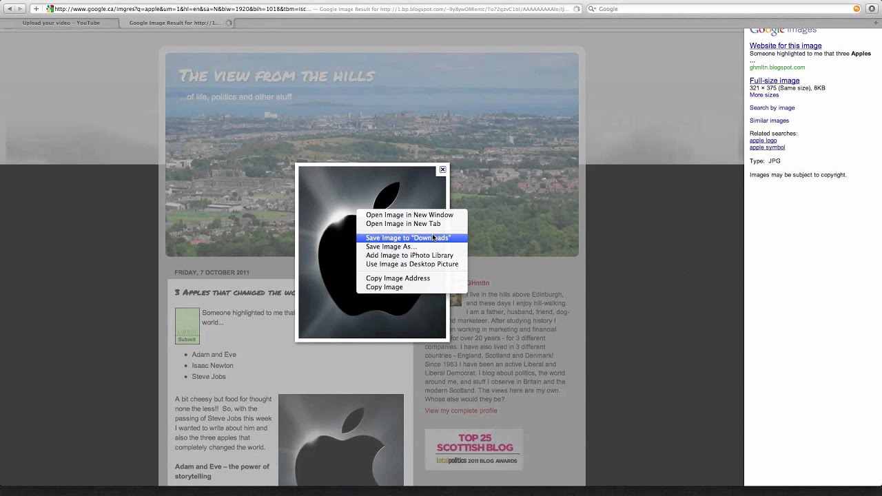
Task: Click the 'Similar images' link
Action: pyautogui.click(x=769, y=121)
